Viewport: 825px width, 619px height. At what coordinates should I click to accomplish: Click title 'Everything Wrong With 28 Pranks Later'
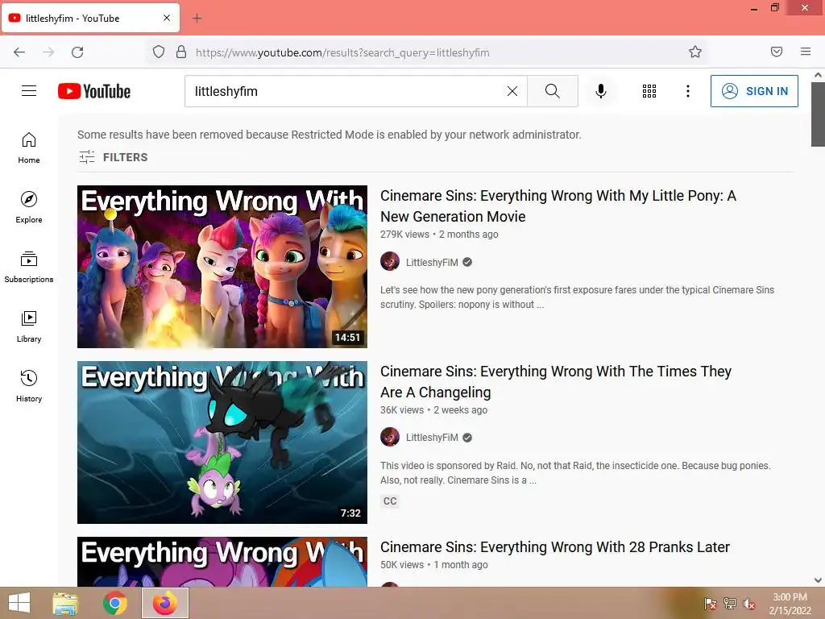[x=555, y=547]
